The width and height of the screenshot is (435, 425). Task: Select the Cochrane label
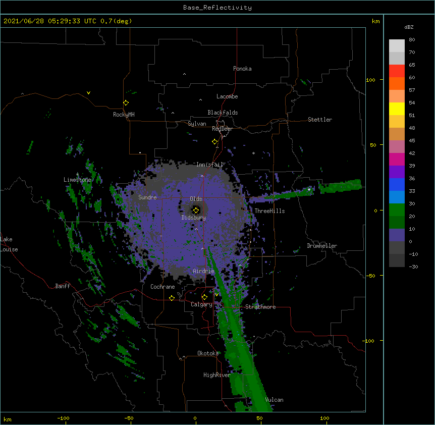pos(162,287)
